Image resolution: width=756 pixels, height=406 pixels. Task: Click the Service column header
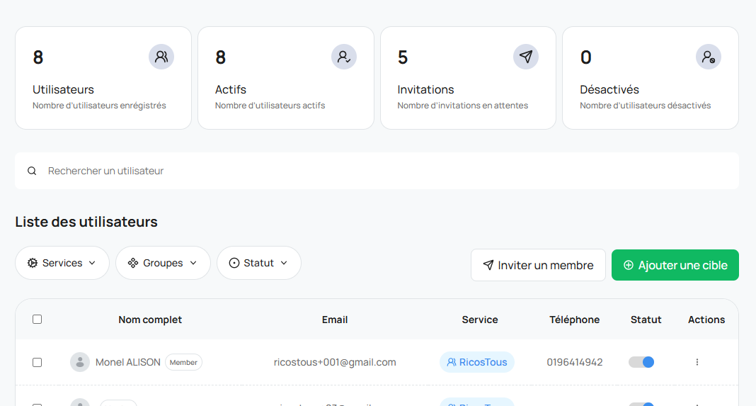click(480, 320)
